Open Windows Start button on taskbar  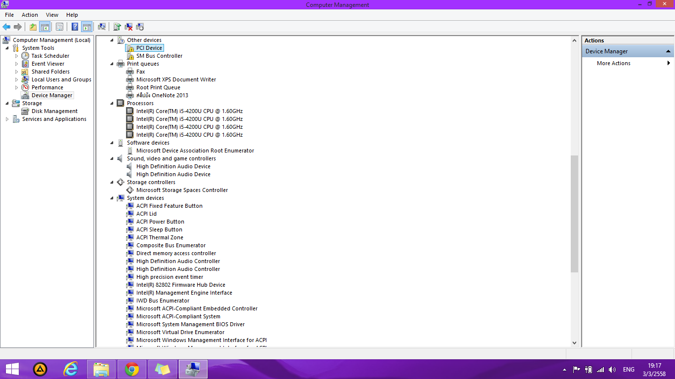[12, 369]
